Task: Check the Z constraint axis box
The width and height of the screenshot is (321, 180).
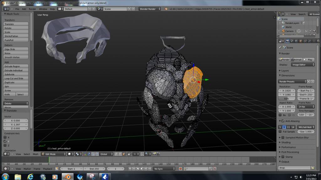Action: (5, 146)
